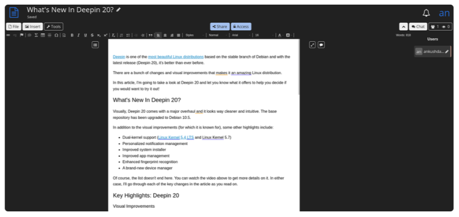Click the find and replace document icon
The image size is (459, 217).
(x=64, y=35)
